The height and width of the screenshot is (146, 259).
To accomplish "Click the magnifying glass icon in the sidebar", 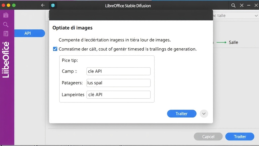I will coord(5,25).
